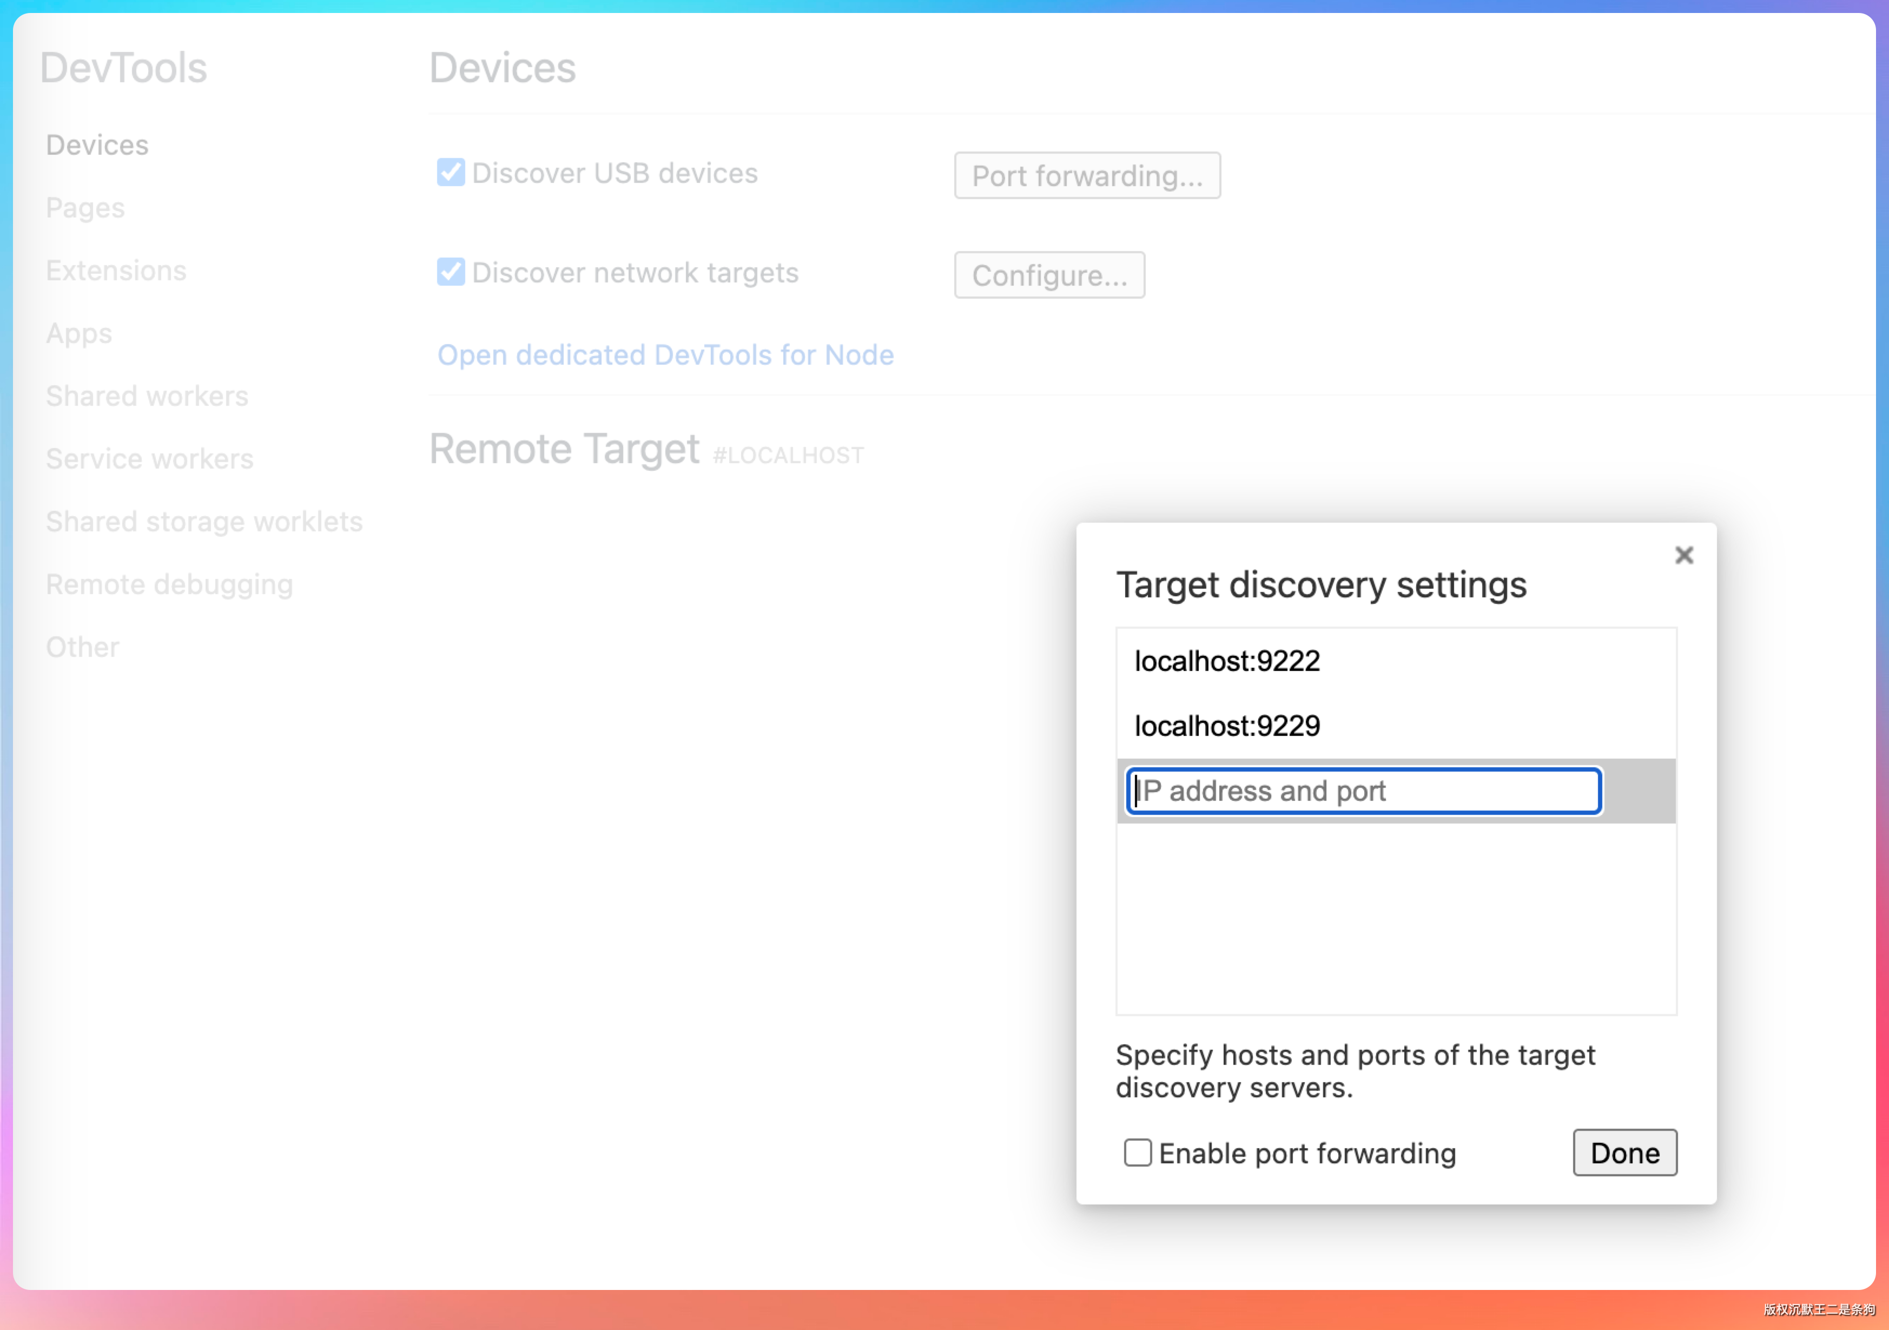The image size is (1889, 1330).
Task: Click the Target discovery settings title
Action: point(1320,585)
